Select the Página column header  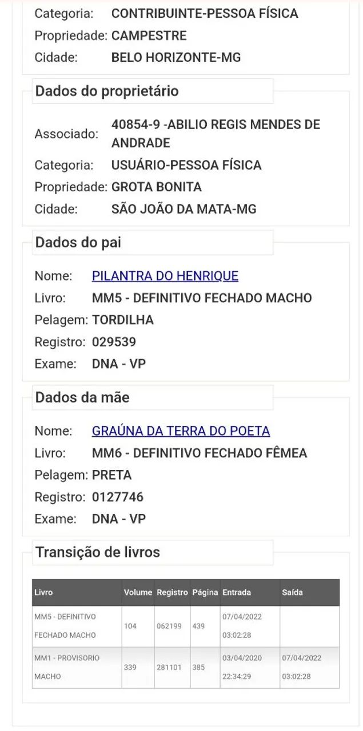(x=205, y=593)
